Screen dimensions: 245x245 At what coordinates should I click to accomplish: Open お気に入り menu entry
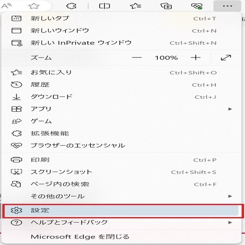pos(121,72)
